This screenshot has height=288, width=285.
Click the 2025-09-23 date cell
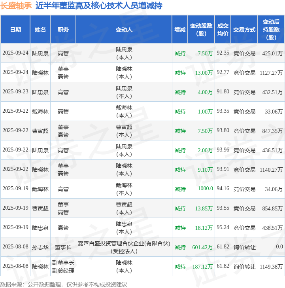pos(15,92)
